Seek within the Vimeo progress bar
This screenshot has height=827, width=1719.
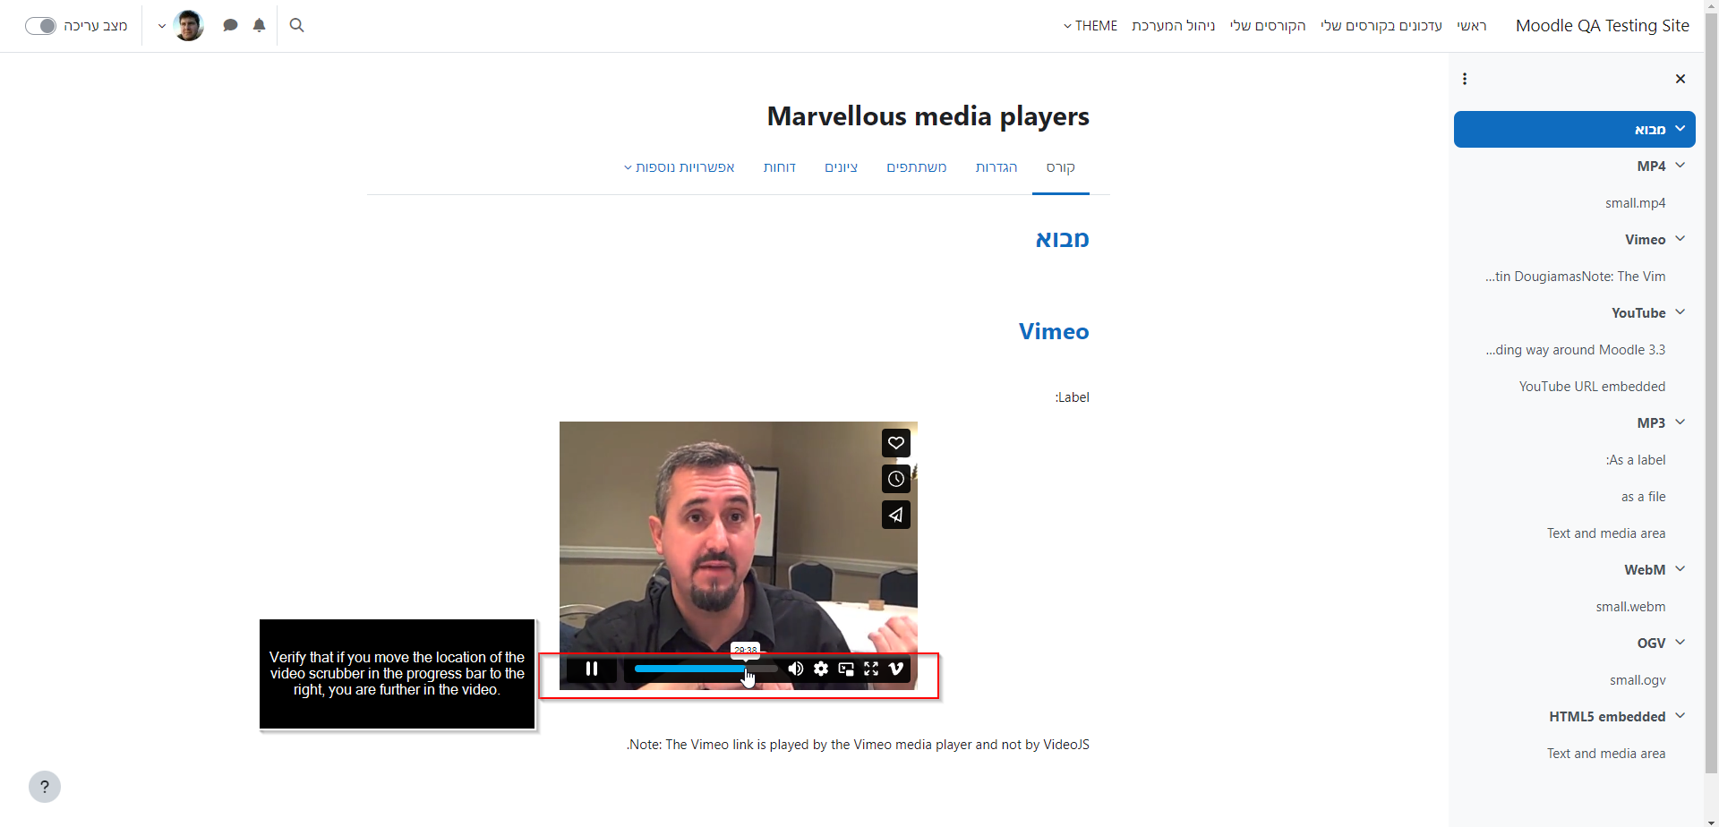(706, 669)
